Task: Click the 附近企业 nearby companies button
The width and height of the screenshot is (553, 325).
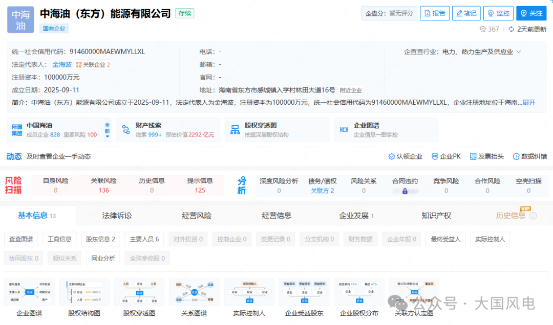Action: coord(350,90)
